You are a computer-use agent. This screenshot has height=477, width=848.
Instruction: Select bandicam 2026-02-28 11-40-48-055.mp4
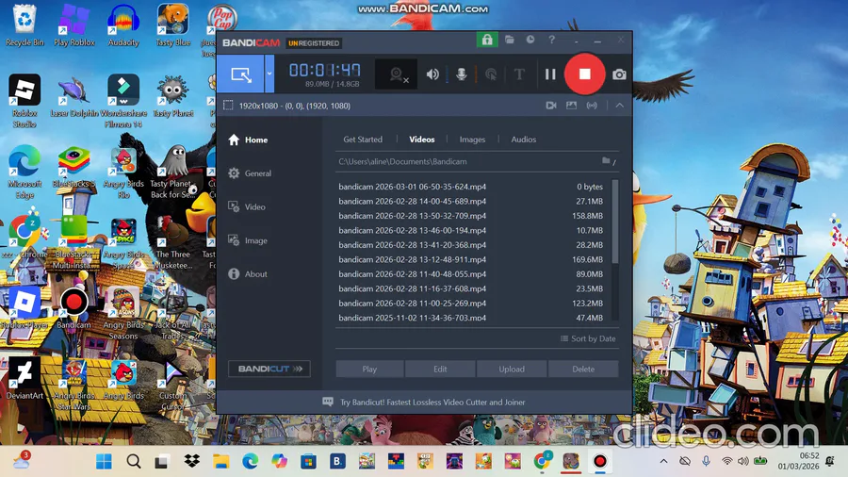click(x=470, y=273)
